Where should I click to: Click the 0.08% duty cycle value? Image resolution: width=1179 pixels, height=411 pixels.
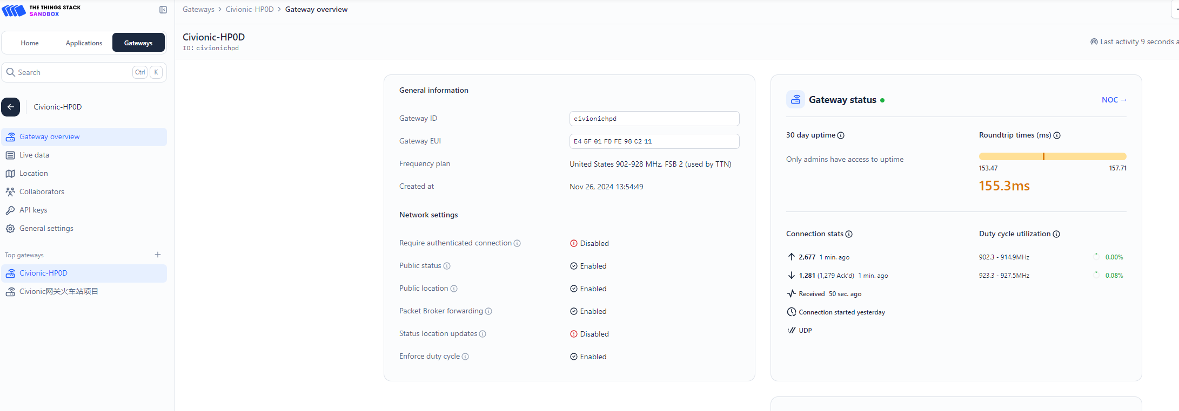coord(1114,276)
